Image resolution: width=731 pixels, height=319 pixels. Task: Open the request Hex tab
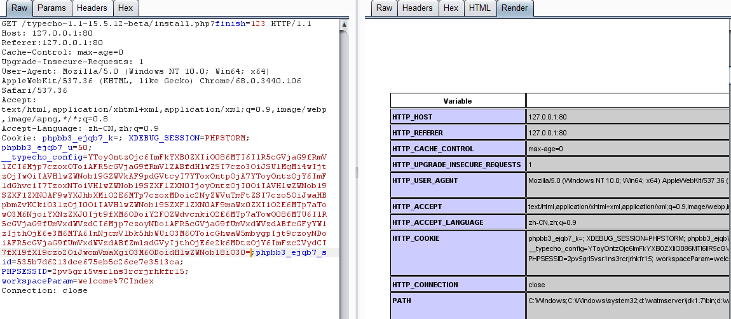125,8
